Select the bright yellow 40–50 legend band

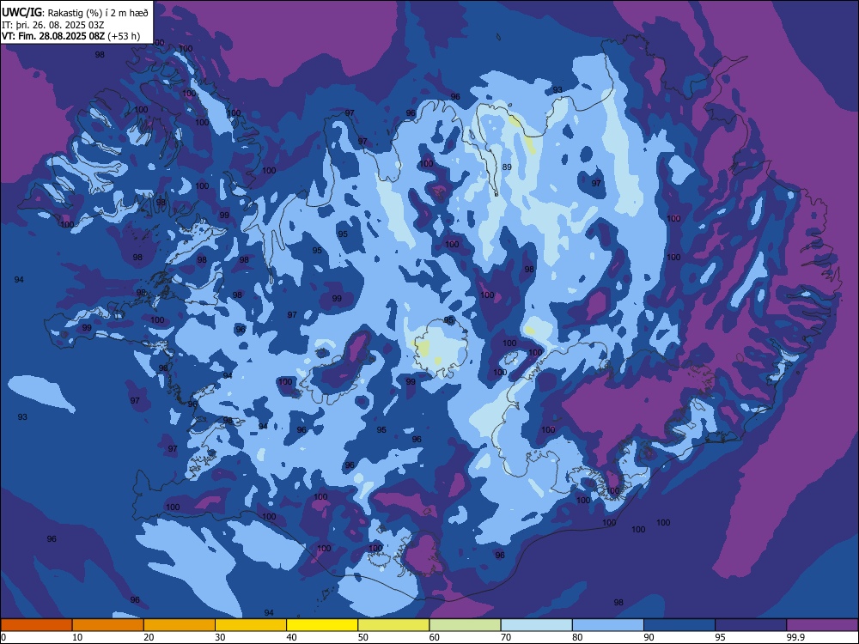(x=322, y=625)
